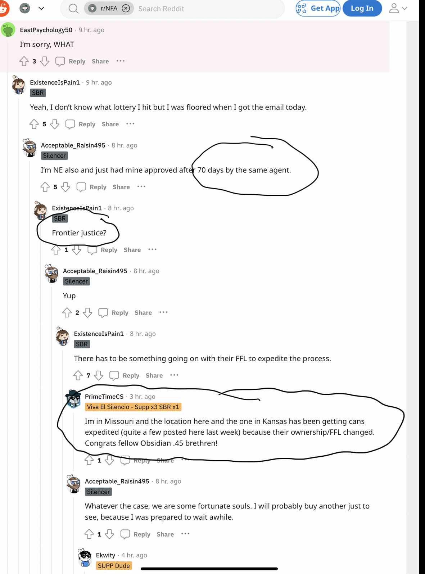Remove the r/NFA search filter chip
The height and width of the screenshot is (574, 425).
[x=126, y=8]
